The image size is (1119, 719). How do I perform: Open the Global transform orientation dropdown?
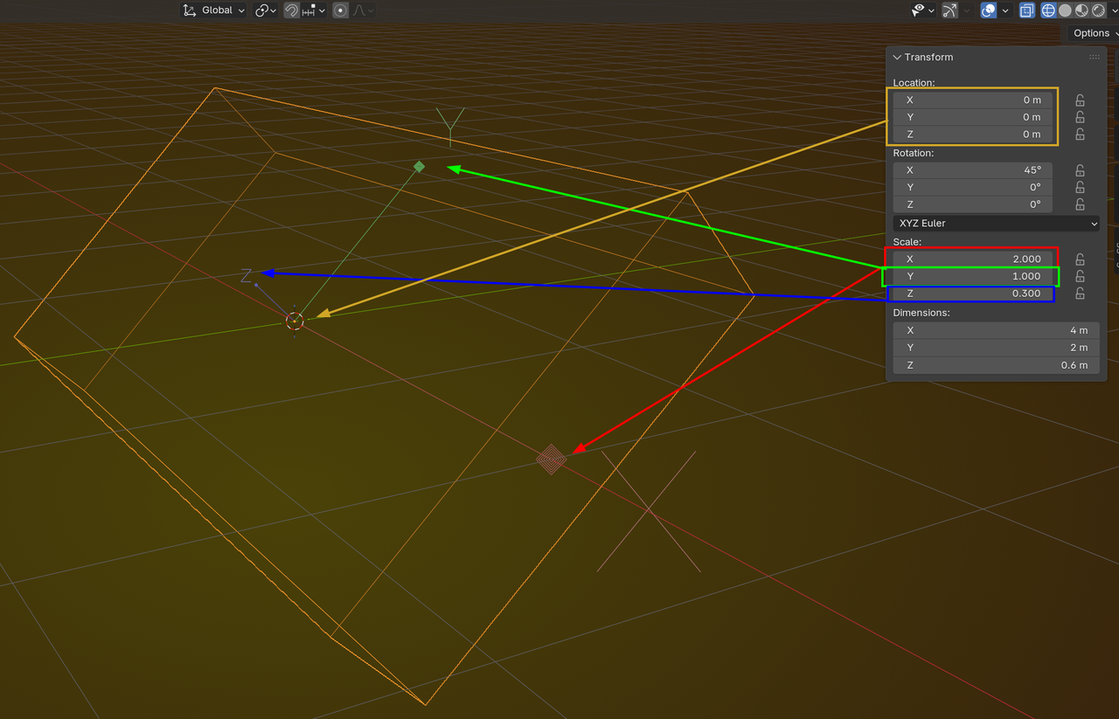coord(213,10)
